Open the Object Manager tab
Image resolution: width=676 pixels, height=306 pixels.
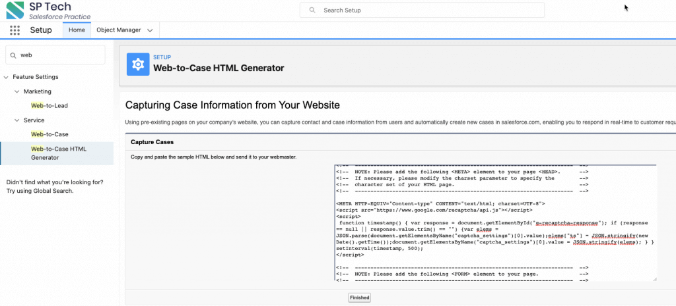coord(118,30)
